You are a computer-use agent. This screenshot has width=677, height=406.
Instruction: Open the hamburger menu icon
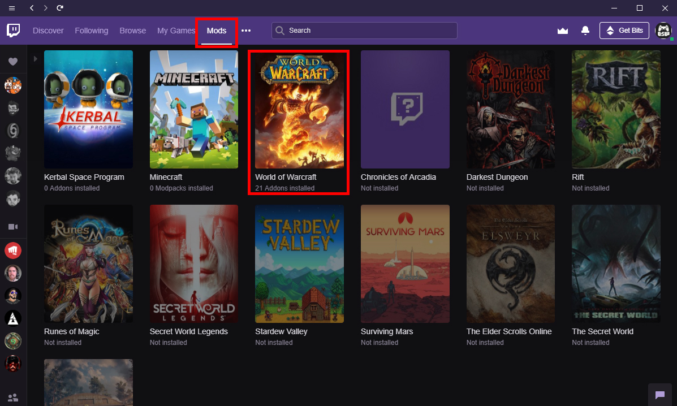12,8
